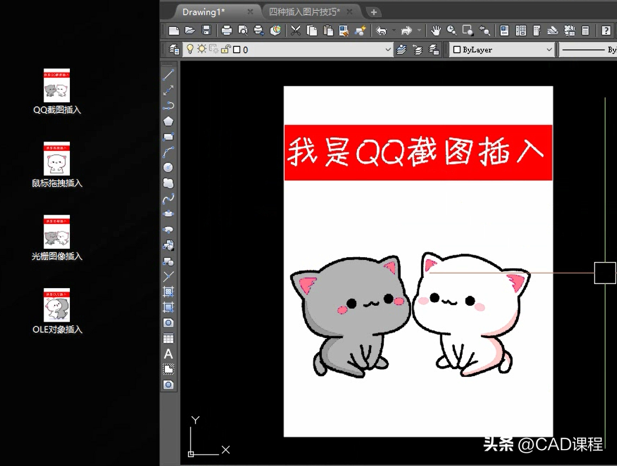Screen dimensions: 617x466
Task: Close the Drawing1* tab
Action: click(250, 12)
